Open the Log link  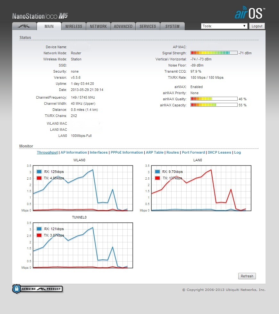(237, 152)
